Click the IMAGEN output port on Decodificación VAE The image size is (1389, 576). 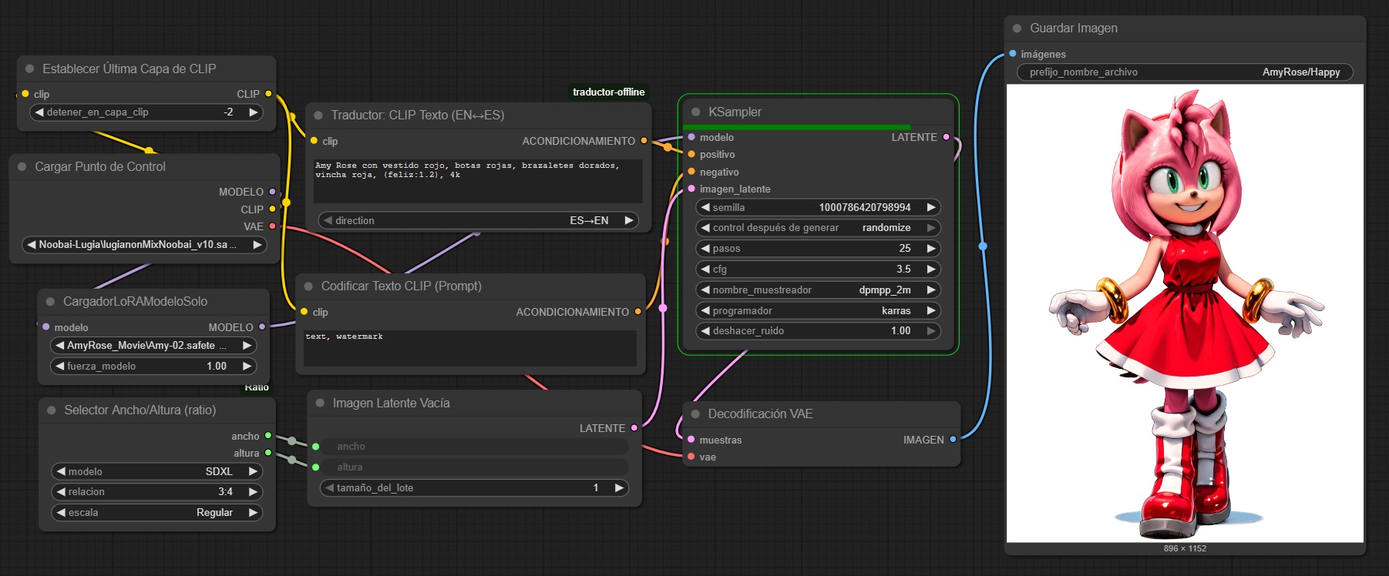[x=953, y=439]
